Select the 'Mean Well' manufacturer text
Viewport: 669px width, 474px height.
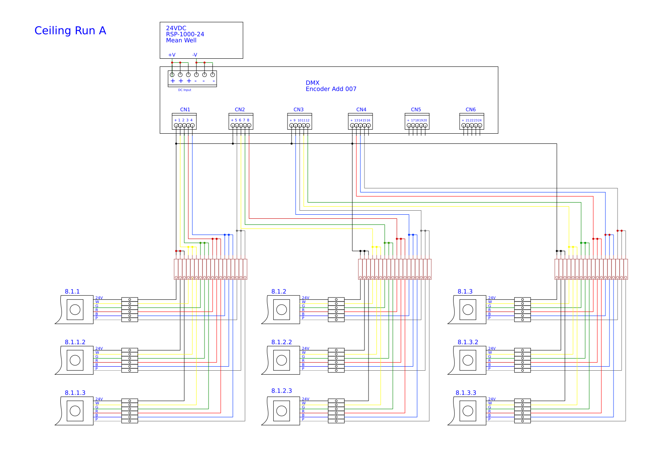click(181, 41)
